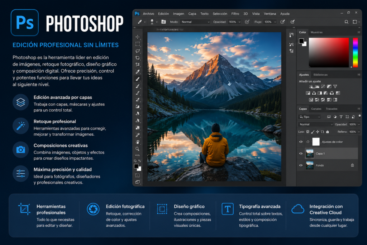This screenshot has width=367, height=245.
Task: Click the white mask thumbnail of Ajustes de color
Action: pyautogui.click(x=316, y=142)
